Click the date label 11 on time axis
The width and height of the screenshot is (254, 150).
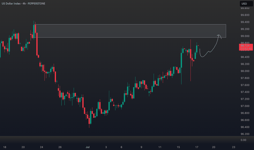pos(160,147)
